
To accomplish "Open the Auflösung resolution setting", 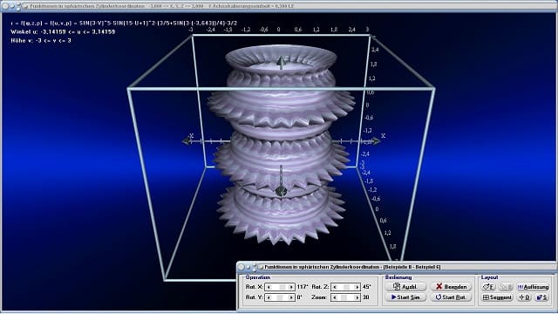I will pos(533,287).
